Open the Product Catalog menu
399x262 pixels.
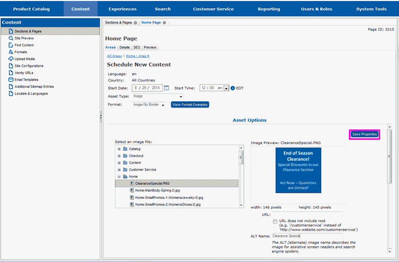31,9
